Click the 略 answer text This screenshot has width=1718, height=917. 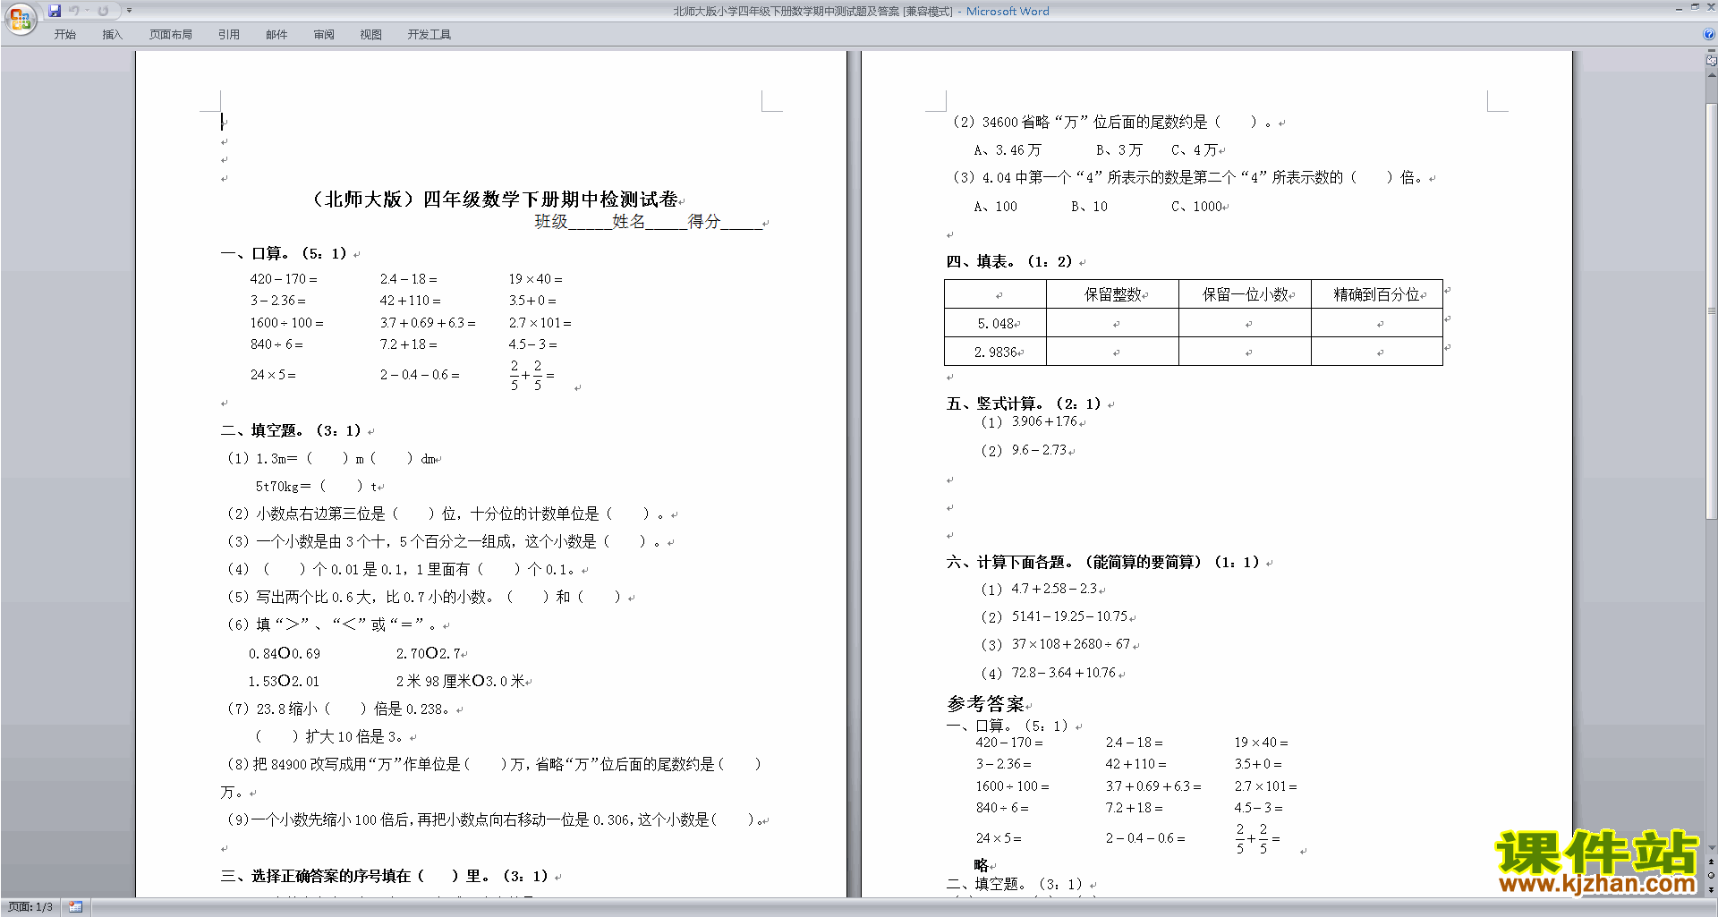pyautogui.click(x=981, y=865)
